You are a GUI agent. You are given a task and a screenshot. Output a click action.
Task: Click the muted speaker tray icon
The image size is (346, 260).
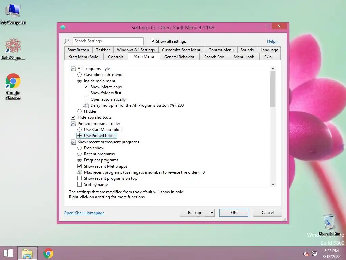tap(306, 254)
